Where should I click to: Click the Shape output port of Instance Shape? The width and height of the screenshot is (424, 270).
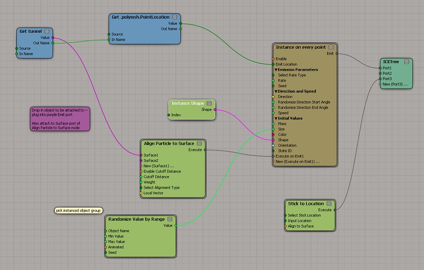[x=215, y=110]
